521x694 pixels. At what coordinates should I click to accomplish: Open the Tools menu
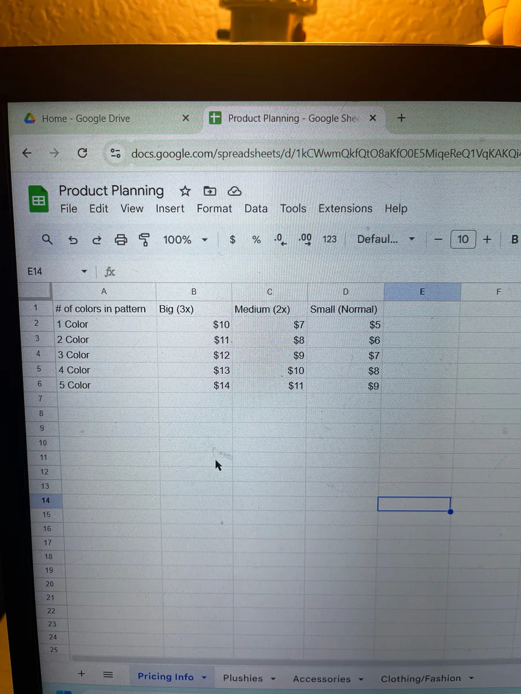tap(293, 209)
